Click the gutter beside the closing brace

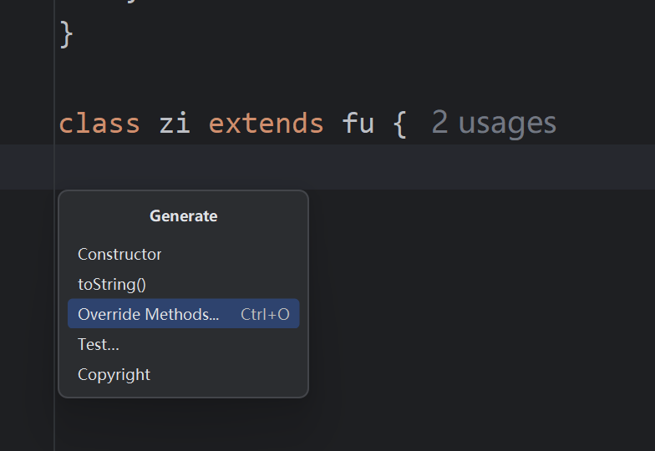27,34
